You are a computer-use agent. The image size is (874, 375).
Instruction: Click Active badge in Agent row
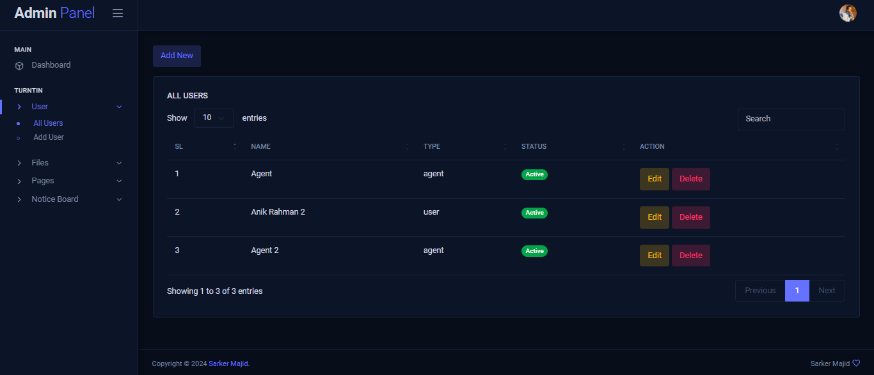point(534,174)
